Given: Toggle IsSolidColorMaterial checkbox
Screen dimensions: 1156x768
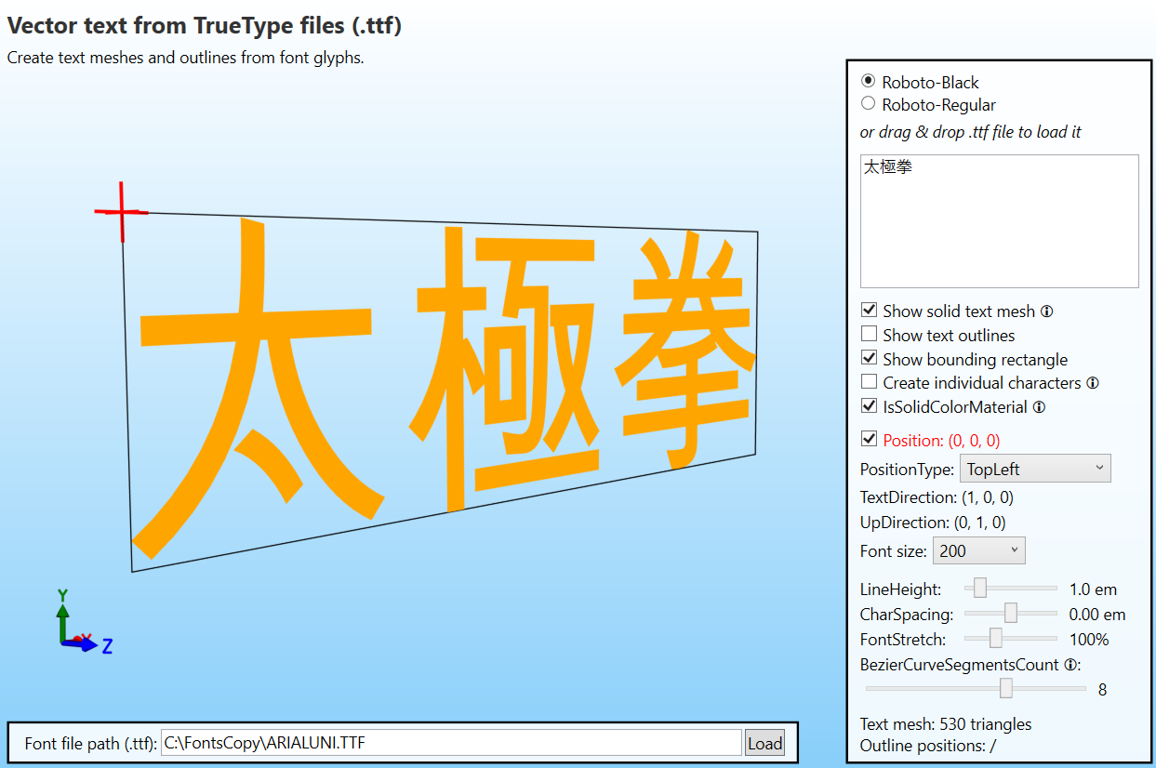Looking at the screenshot, I should tap(870, 406).
